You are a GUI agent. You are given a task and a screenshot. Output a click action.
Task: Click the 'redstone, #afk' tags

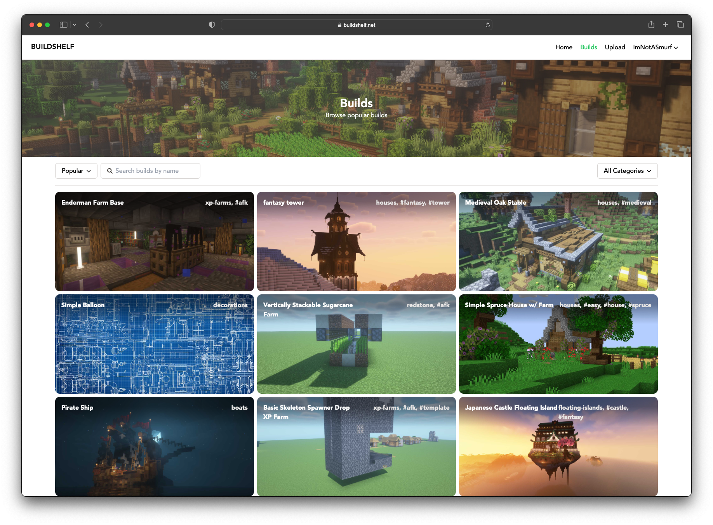428,305
